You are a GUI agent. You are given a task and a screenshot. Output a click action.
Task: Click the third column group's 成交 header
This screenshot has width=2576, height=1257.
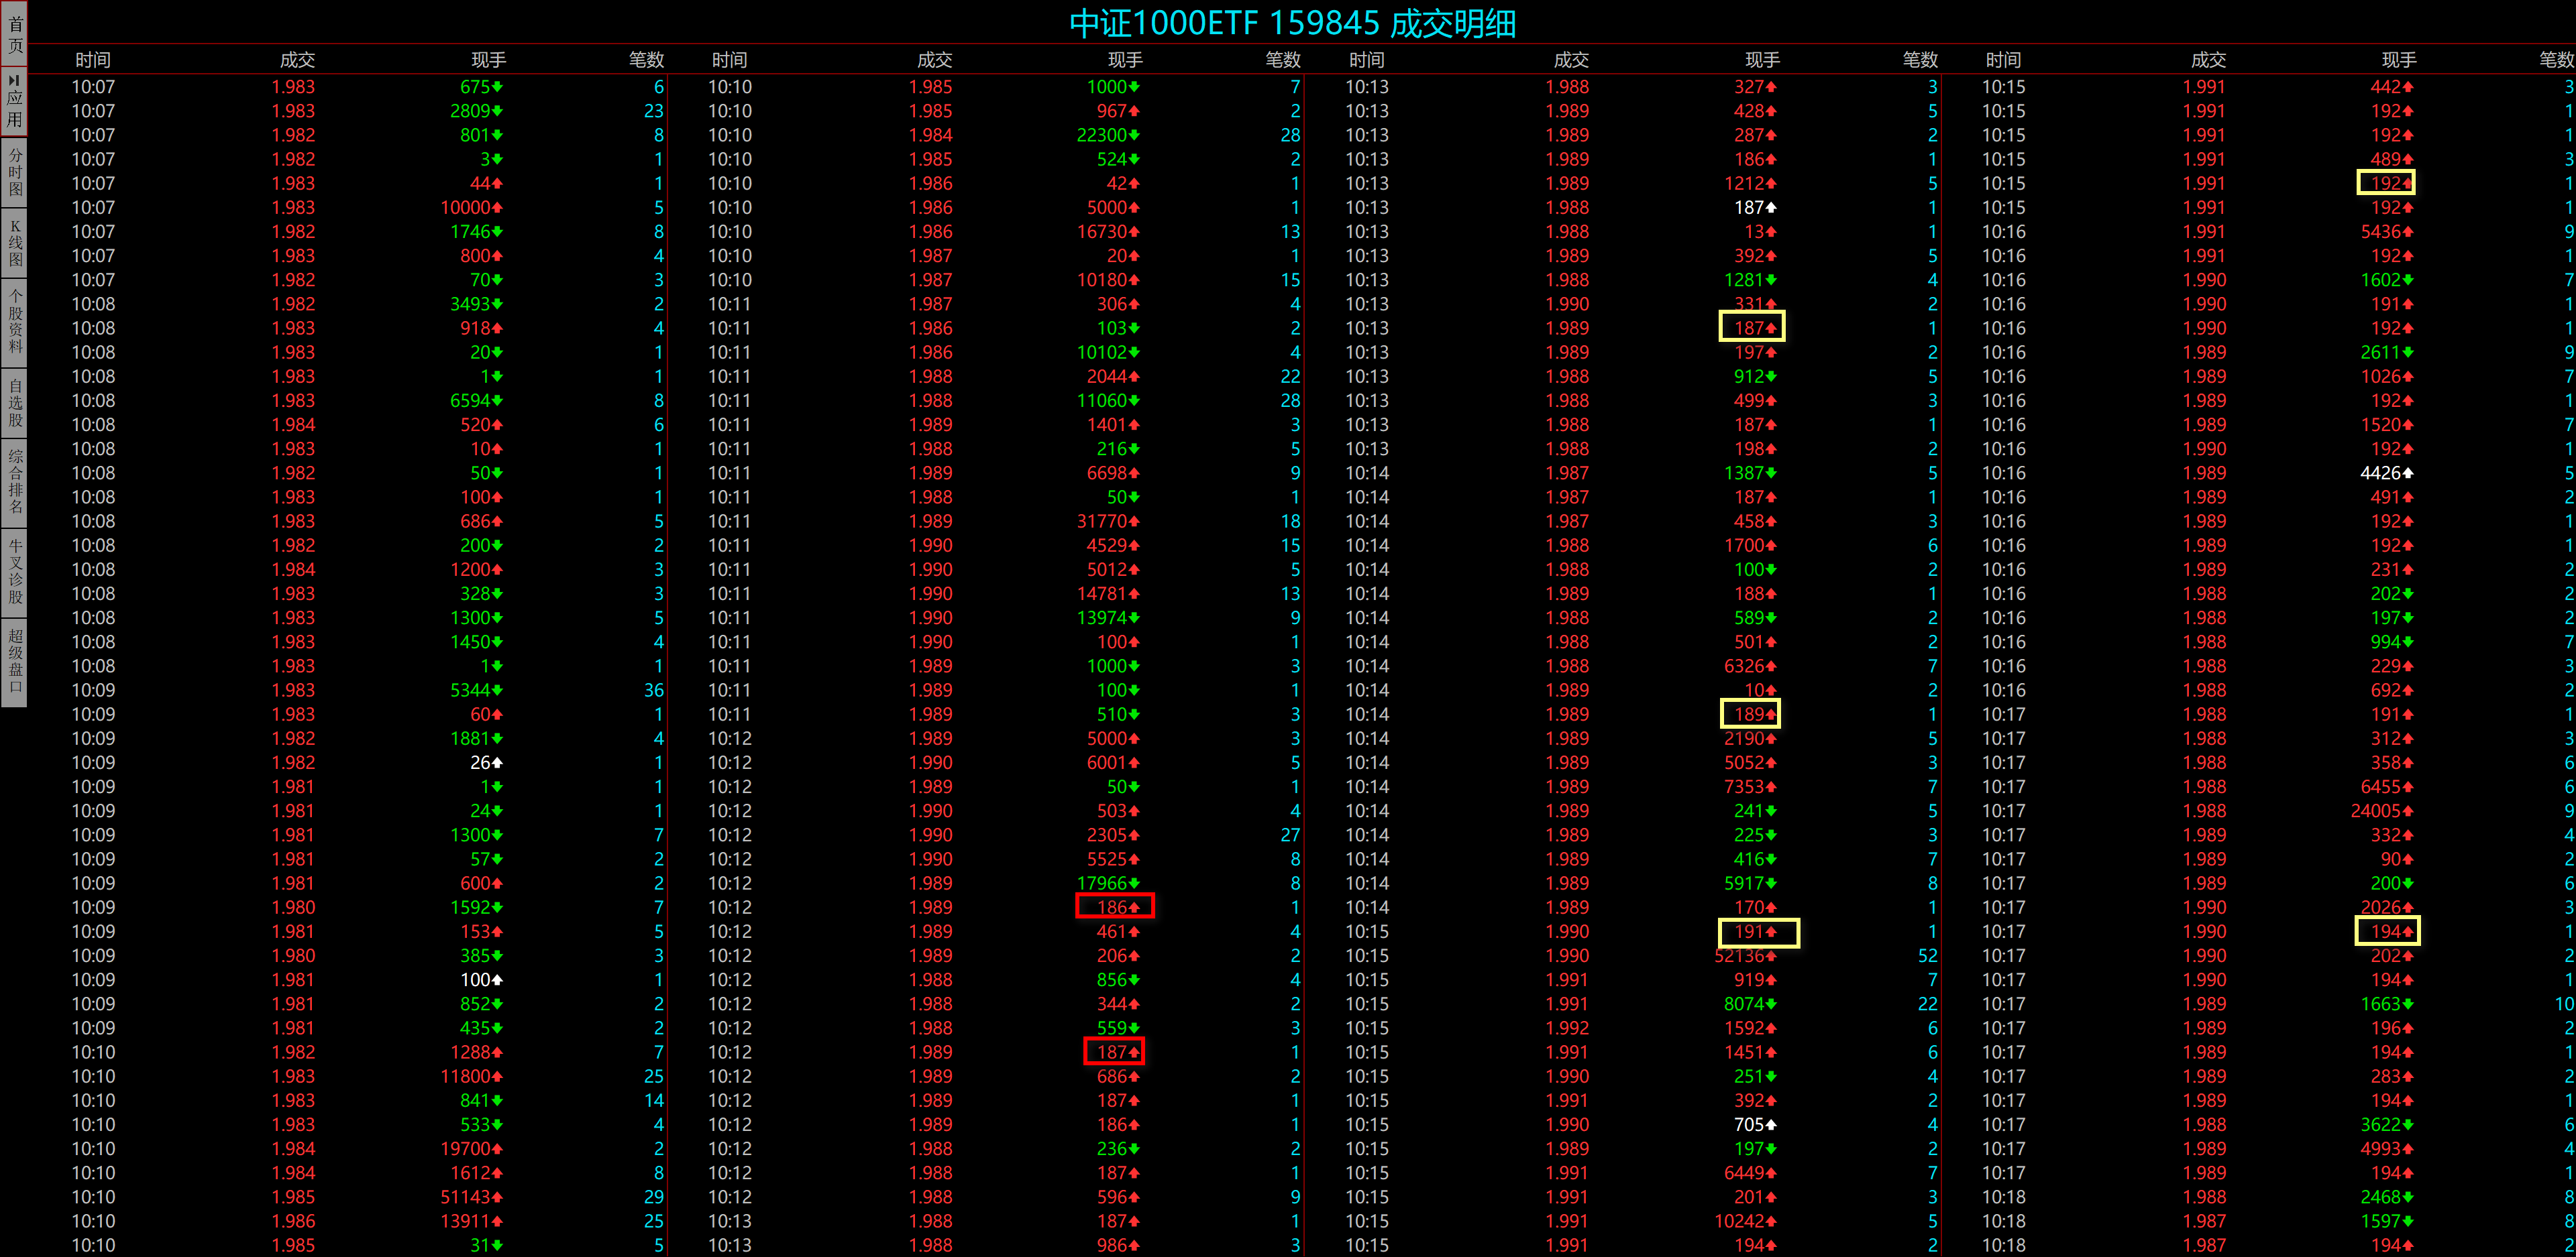1571,60
